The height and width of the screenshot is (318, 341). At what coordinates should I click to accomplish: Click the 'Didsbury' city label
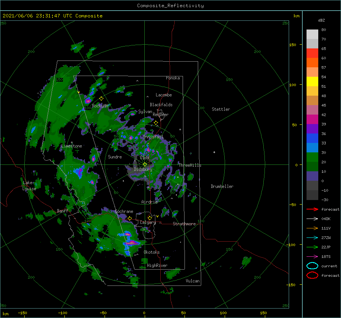143,169
